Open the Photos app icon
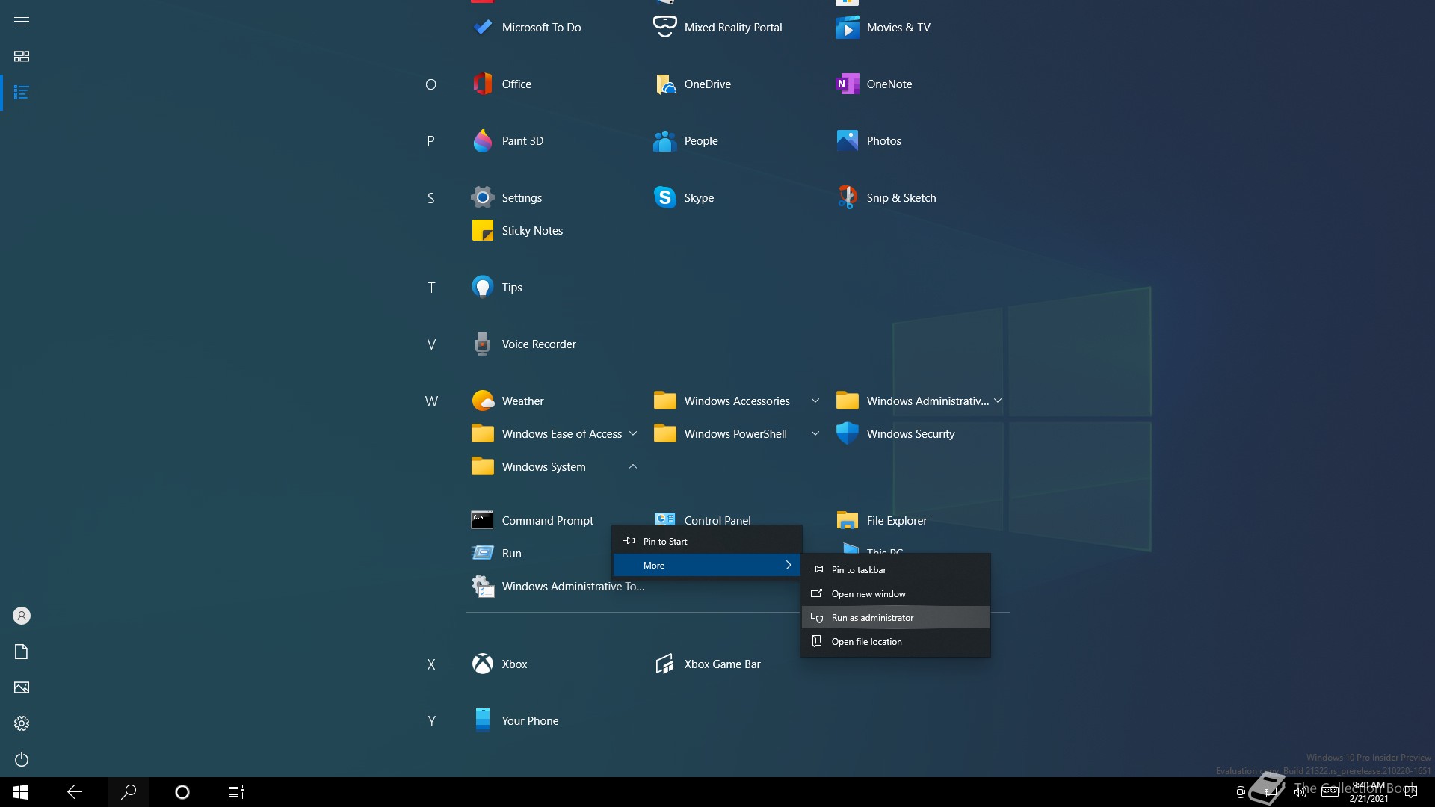The image size is (1435, 807). coord(847,140)
